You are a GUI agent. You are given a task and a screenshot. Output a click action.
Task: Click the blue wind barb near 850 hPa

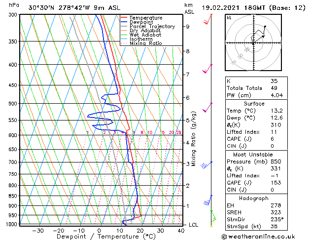coord(208,200)
